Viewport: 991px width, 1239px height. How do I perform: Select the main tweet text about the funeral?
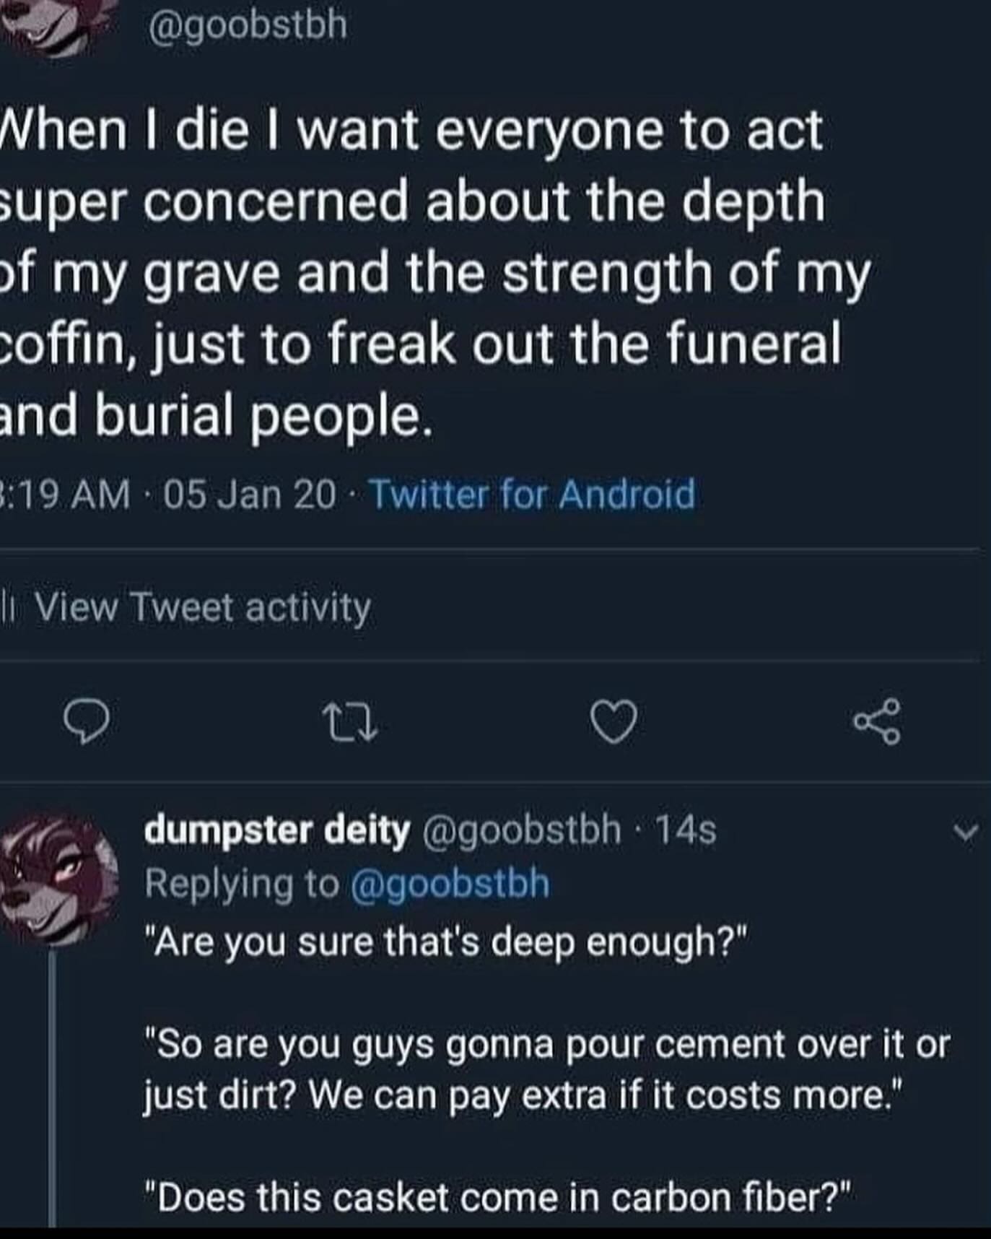coord(433,273)
